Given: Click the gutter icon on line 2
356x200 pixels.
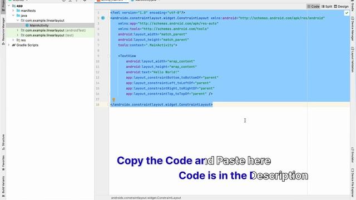Looking at the screenshot, I should point(103,18).
